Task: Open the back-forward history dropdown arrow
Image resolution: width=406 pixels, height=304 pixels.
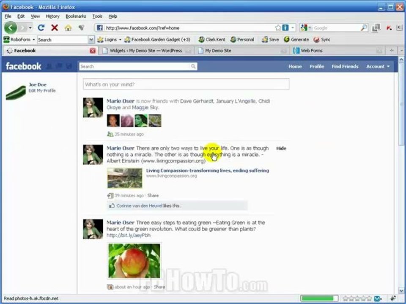Action: point(30,28)
